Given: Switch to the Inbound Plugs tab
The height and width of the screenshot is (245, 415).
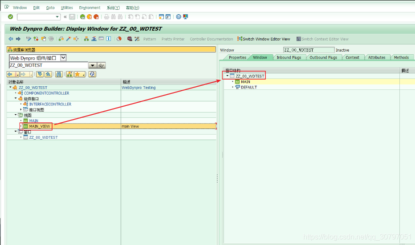Looking at the screenshot, I should coord(289,57).
